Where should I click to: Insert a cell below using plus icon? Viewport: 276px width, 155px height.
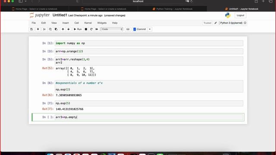pos(38,29)
